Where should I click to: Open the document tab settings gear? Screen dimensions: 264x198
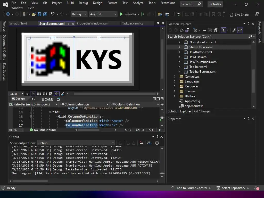coord(163,23)
